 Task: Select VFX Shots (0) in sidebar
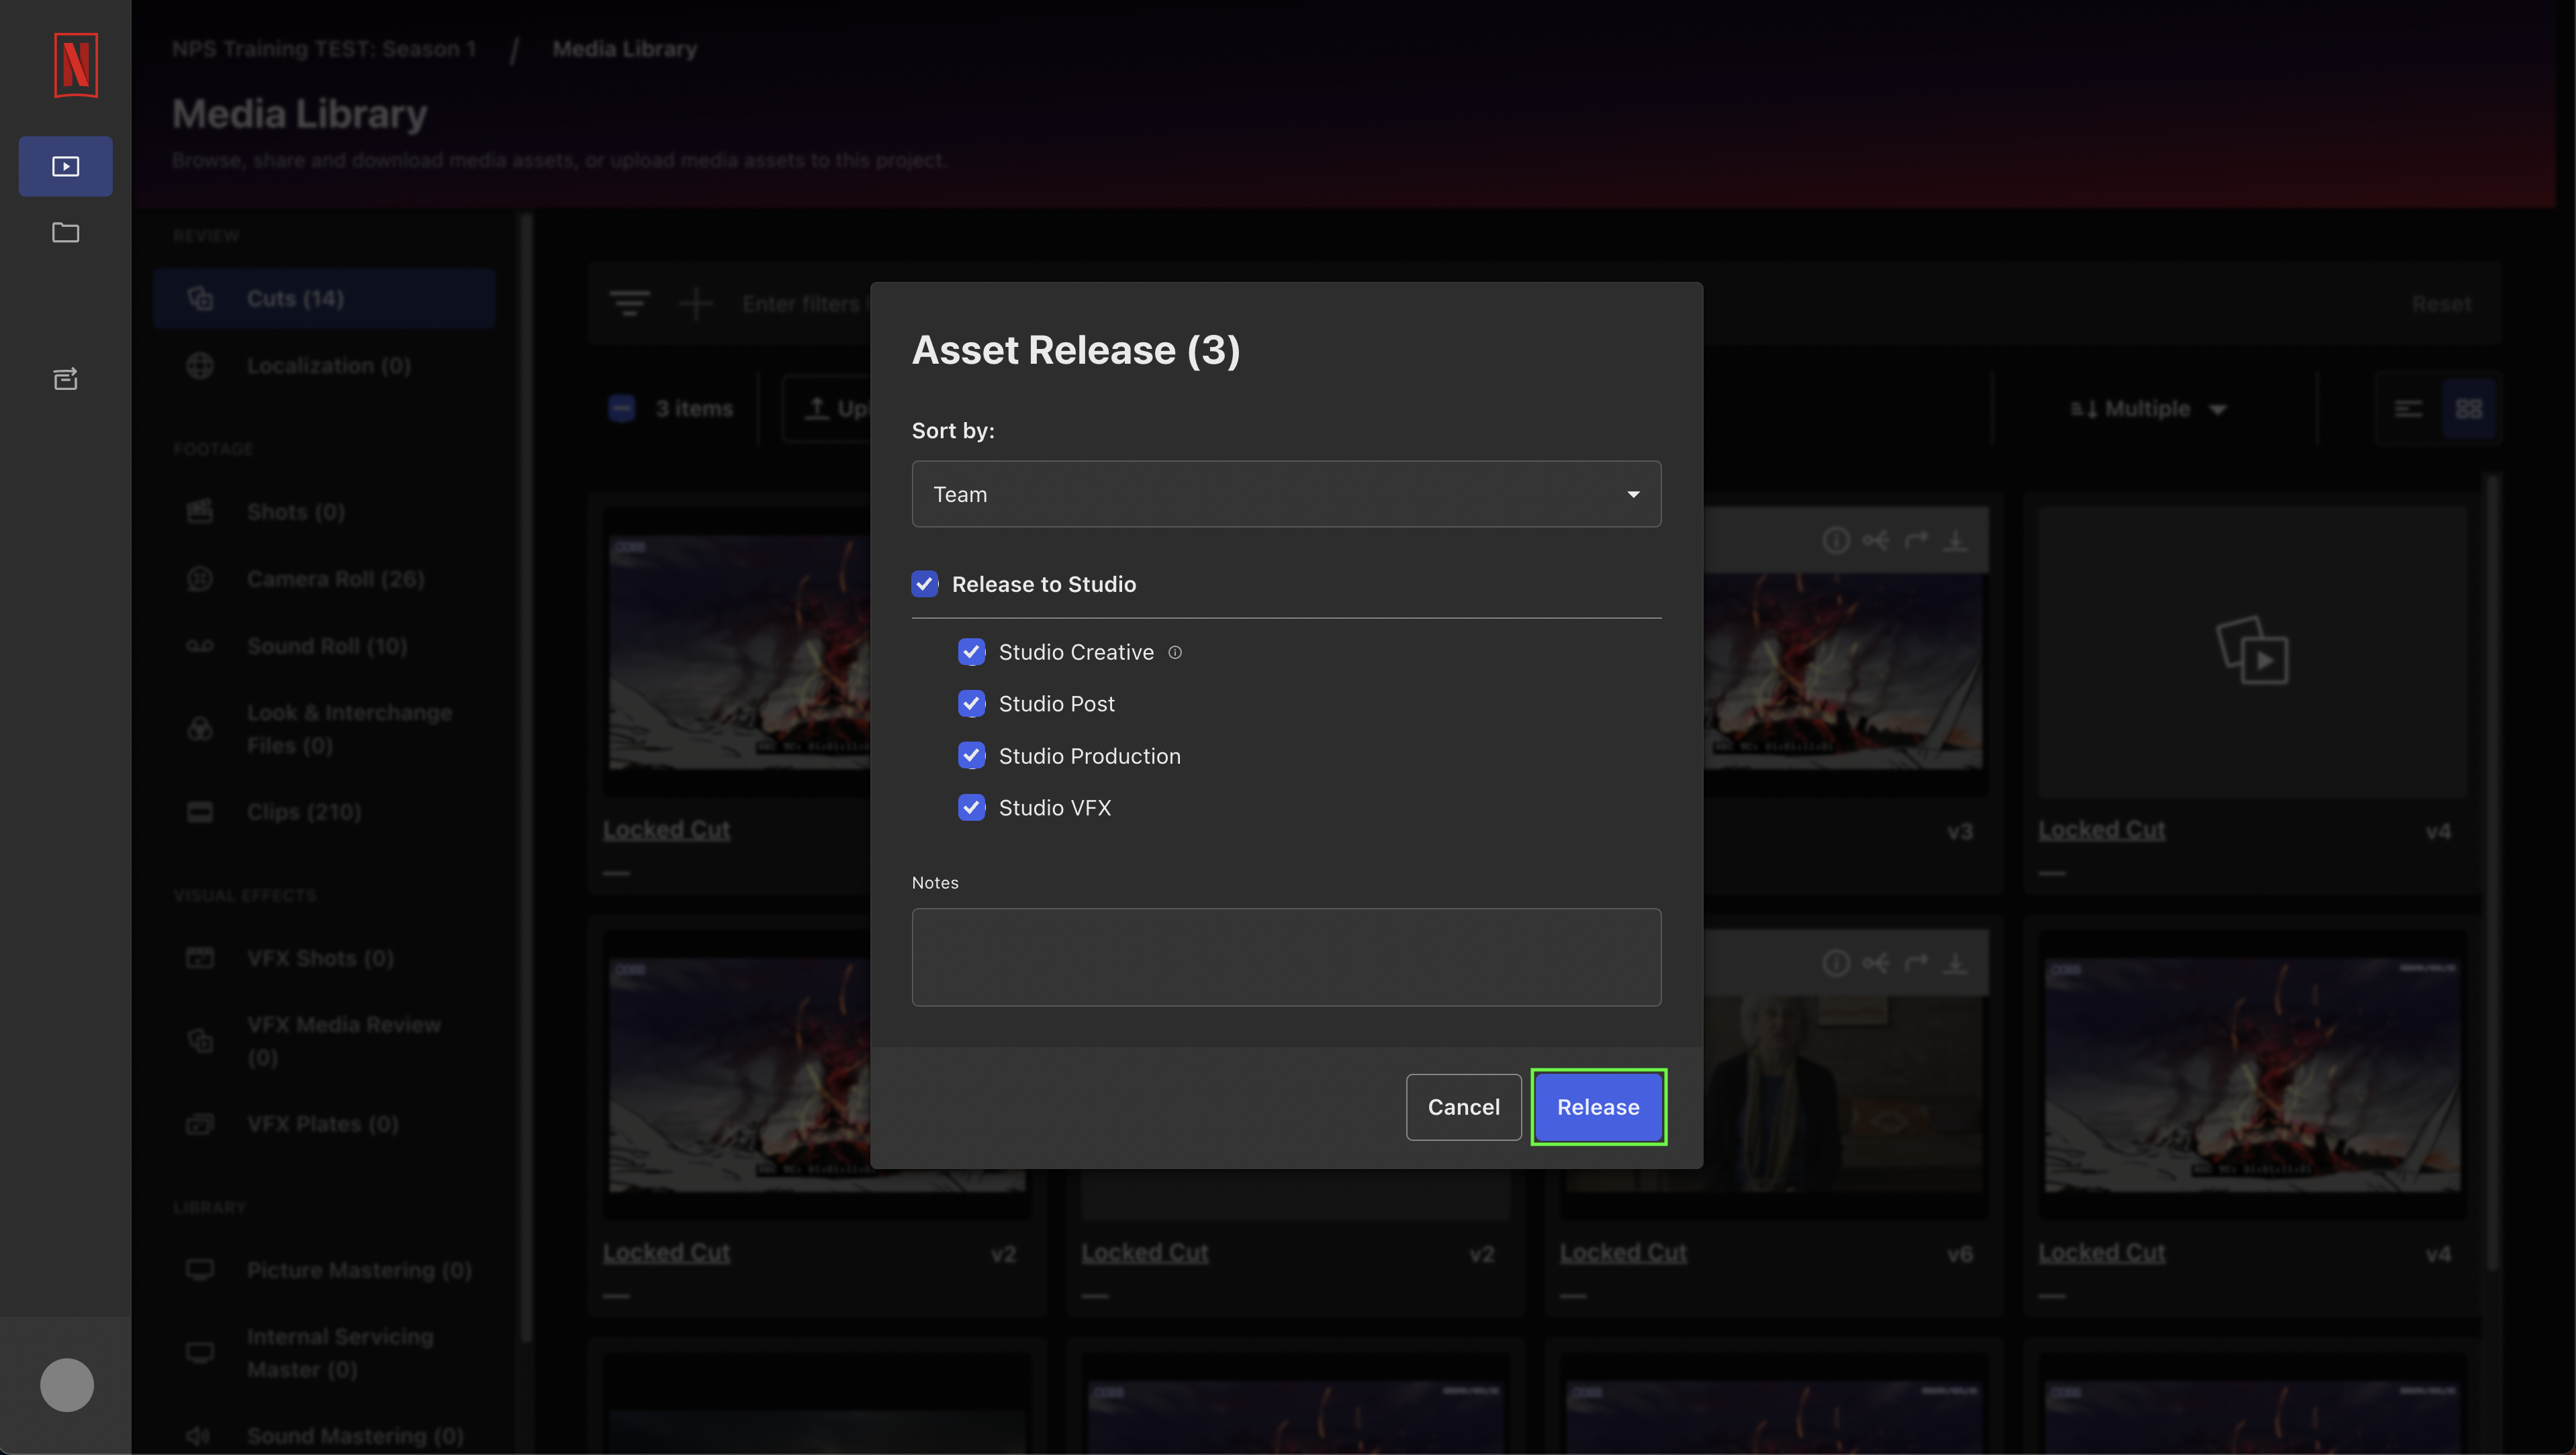pos(324,958)
